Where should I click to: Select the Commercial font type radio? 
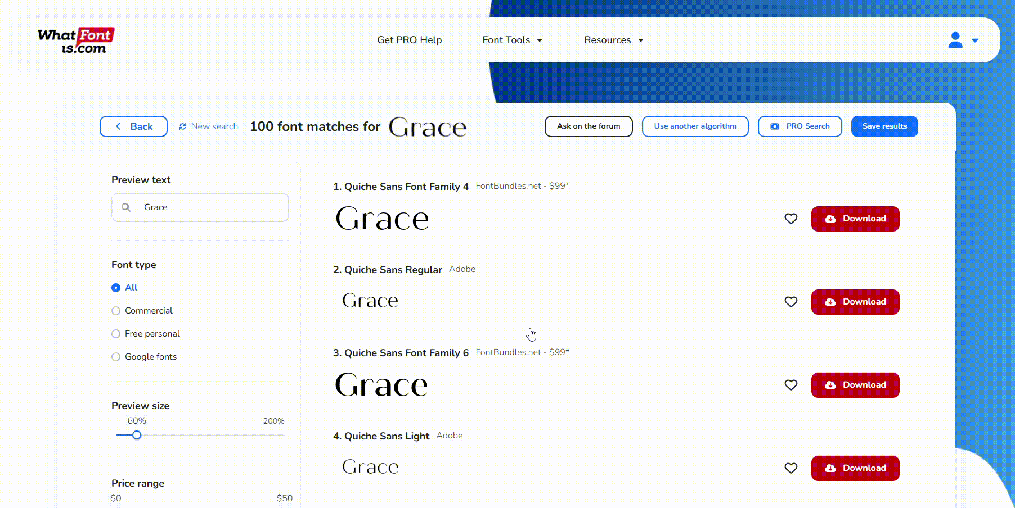coord(116,311)
